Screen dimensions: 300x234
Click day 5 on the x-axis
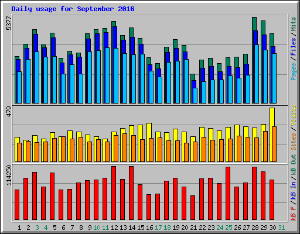(x=54, y=228)
